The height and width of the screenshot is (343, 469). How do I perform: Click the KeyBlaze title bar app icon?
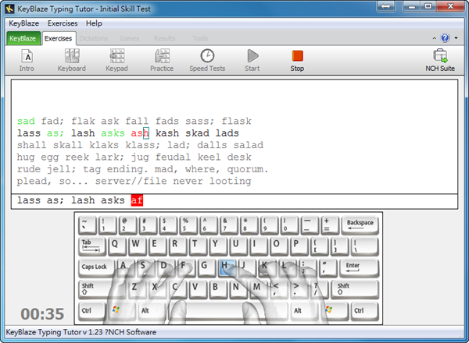pos(9,9)
